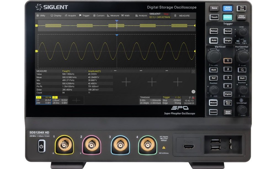Select the Freq(Z1) measurement column header

(66, 71)
